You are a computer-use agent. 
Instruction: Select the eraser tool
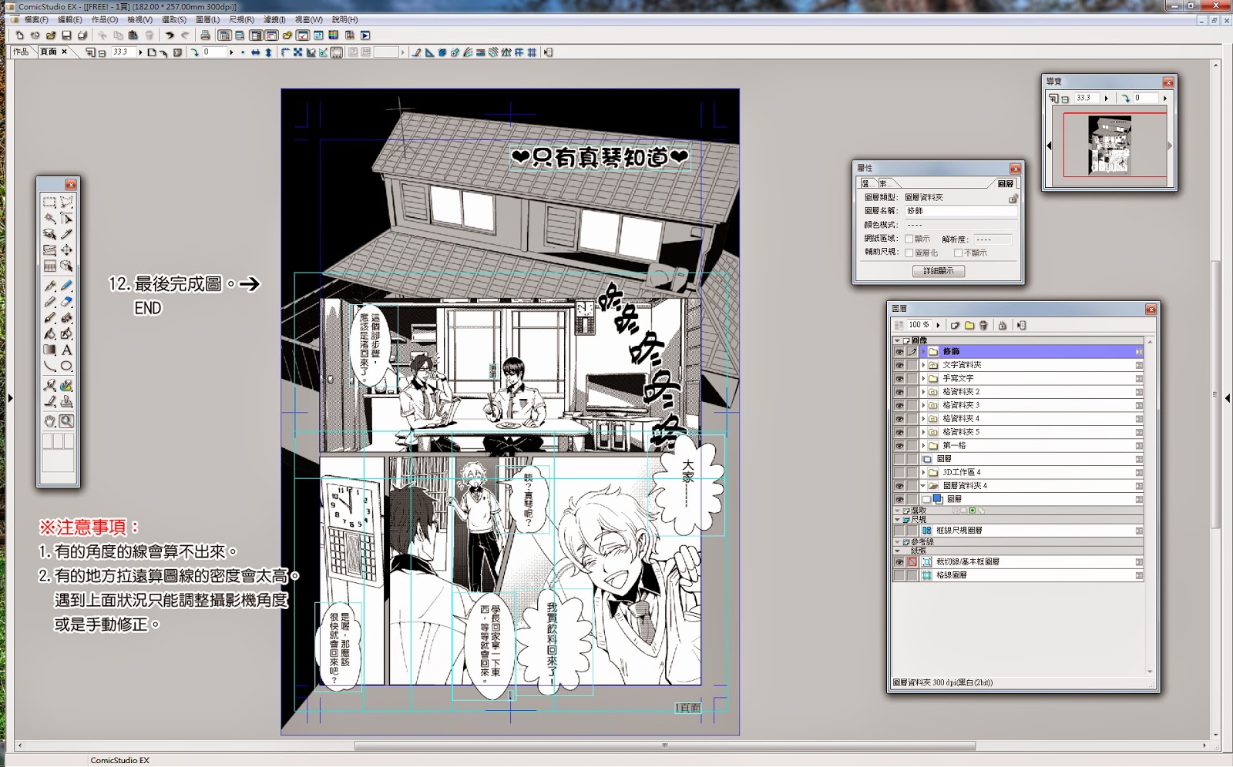point(66,301)
